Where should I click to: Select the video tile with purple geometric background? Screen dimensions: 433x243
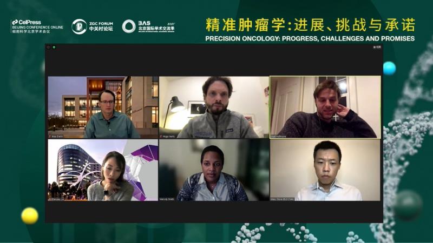click(x=103, y=170)
